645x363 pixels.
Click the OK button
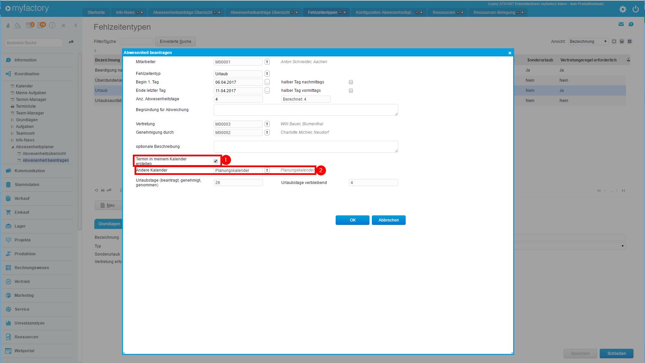tap(352, 220)
